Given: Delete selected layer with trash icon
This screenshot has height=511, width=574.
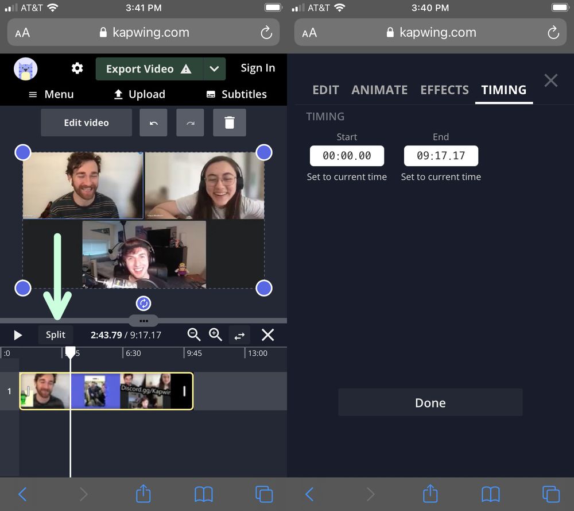Looking at the screenshot, I should click(x=229, y=123).
